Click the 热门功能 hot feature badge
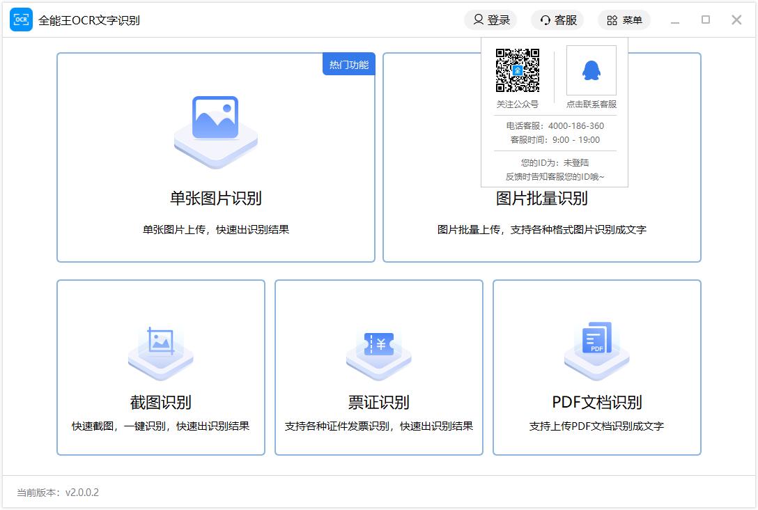The width and height of the screenshot is (758, 510). (348, 65)
